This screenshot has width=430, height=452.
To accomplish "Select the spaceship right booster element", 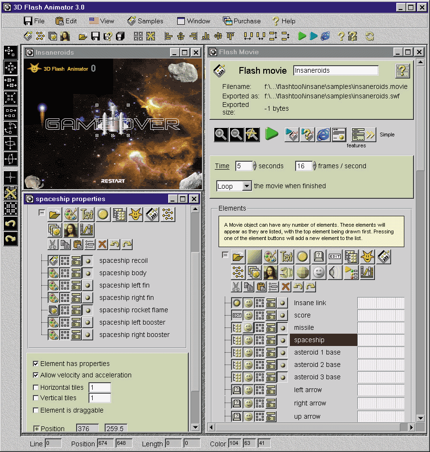I will point(134,335).
